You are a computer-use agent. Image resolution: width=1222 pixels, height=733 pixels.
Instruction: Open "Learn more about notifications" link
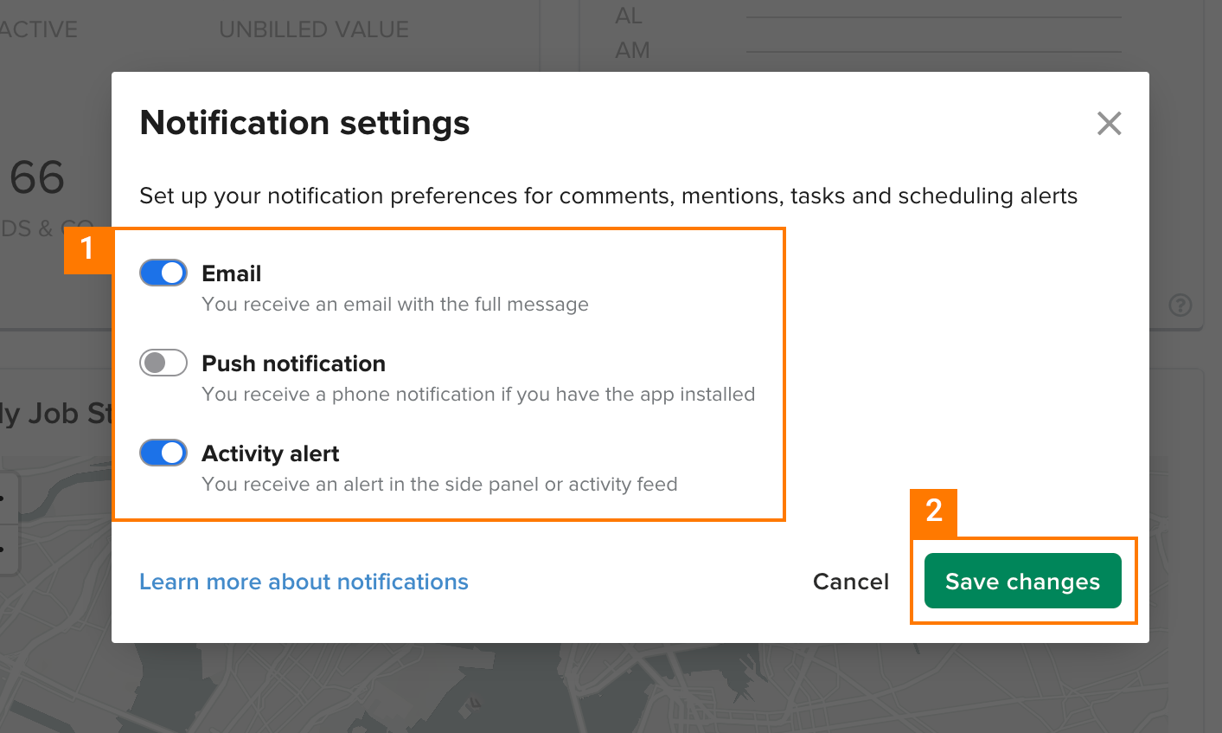click(304, 582)
